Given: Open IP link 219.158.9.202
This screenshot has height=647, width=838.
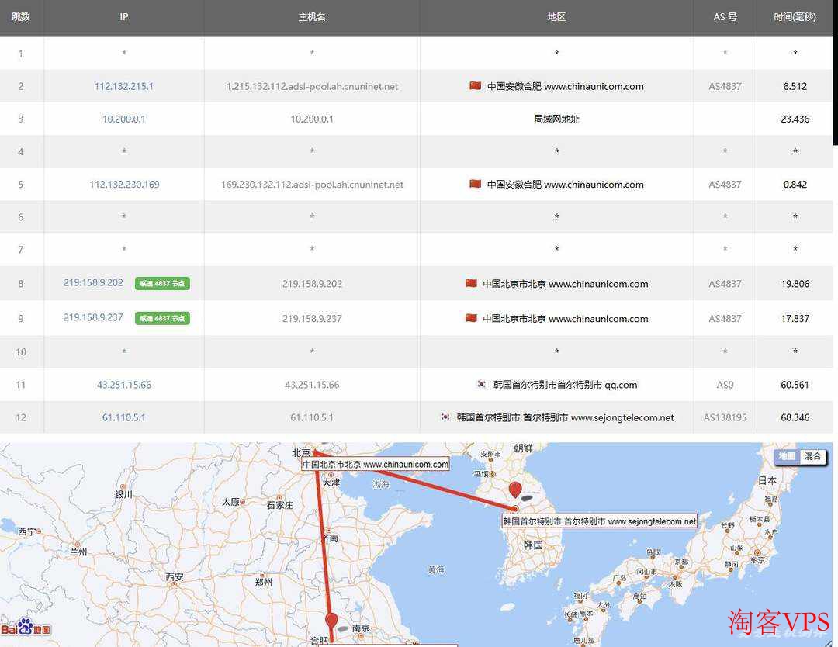Looking at the screenshot, I should 93,282.
